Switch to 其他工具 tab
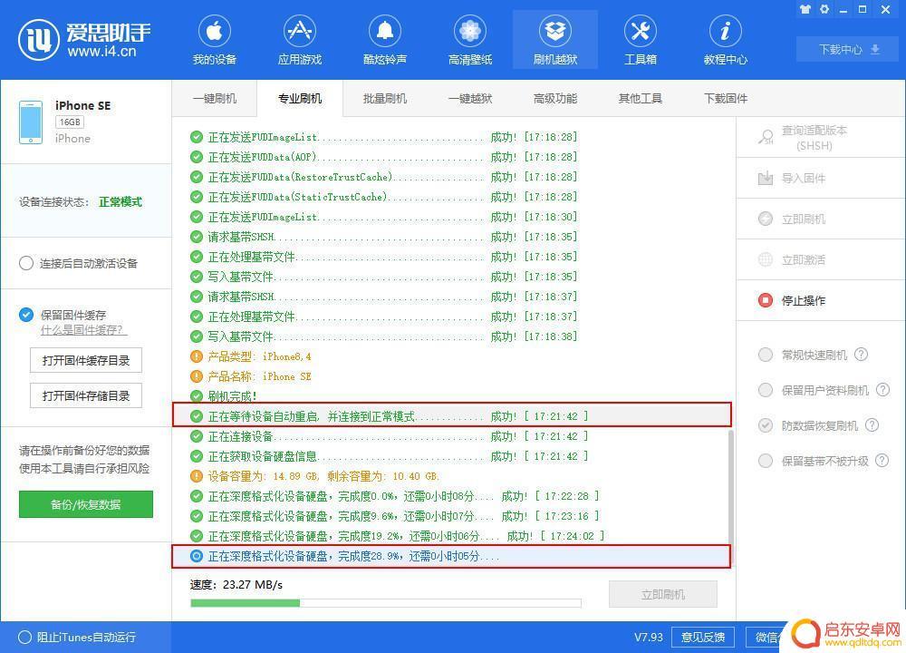This screenshot has height=653, width=906. [641, 98]
